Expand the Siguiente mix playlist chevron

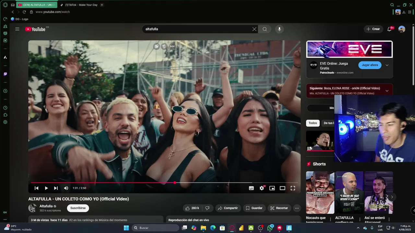pos(387,91)
